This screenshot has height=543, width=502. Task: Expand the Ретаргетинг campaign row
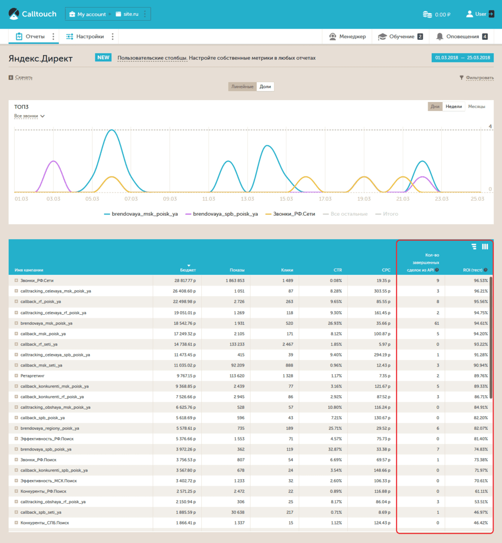[x=16, y=376]
